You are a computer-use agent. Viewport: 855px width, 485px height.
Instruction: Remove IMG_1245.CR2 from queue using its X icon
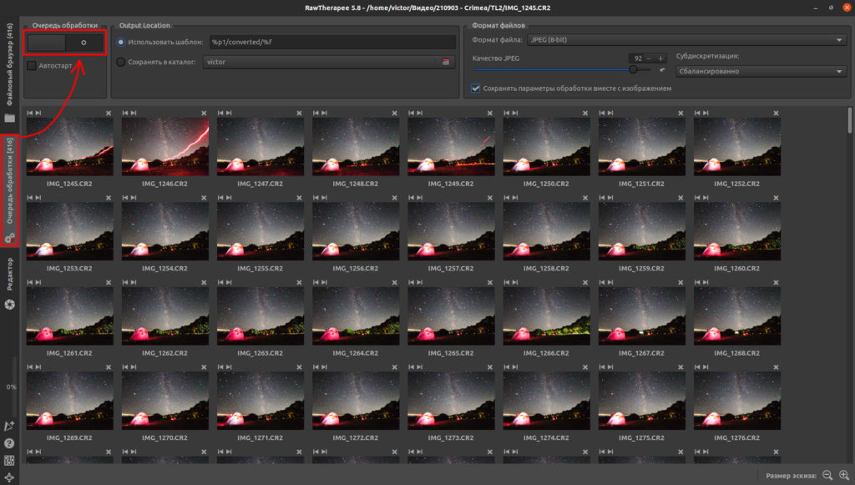point(109,114)
